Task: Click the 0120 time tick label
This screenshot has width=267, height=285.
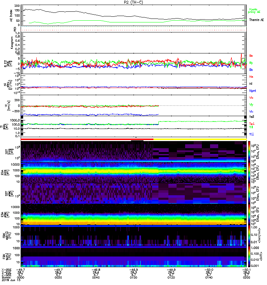Action: [171, 278]
